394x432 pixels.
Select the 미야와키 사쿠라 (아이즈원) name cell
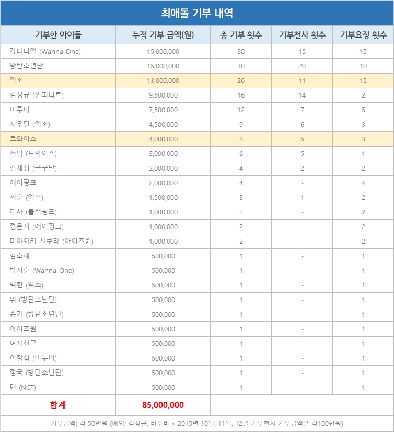pyautogui.click(x=51, y=241)
